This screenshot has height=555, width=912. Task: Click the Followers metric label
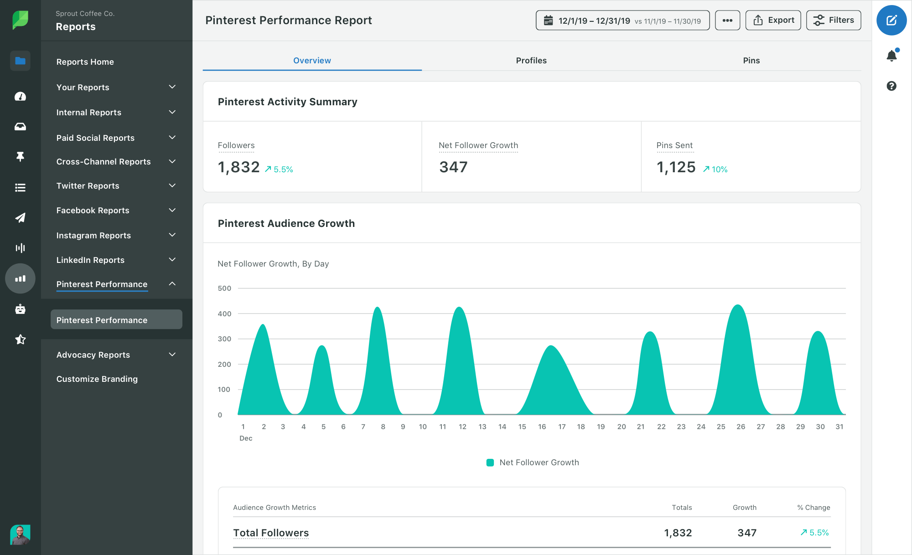236,145
